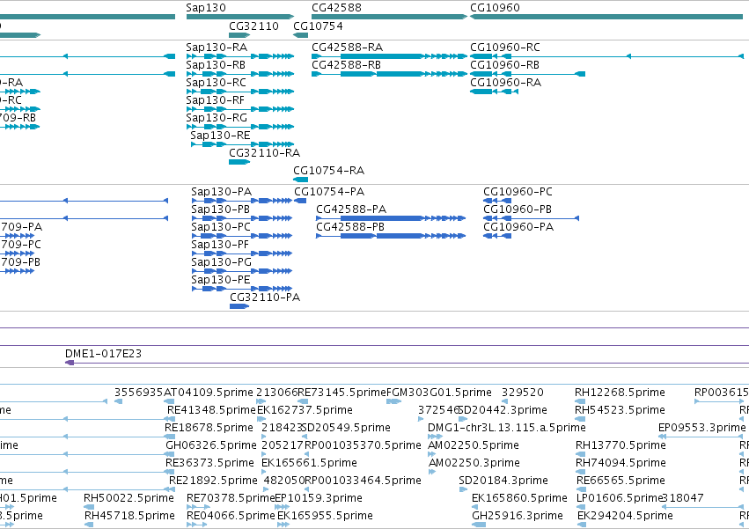
Task: Select transcript CG32110-RA
Action: point(239,162)
